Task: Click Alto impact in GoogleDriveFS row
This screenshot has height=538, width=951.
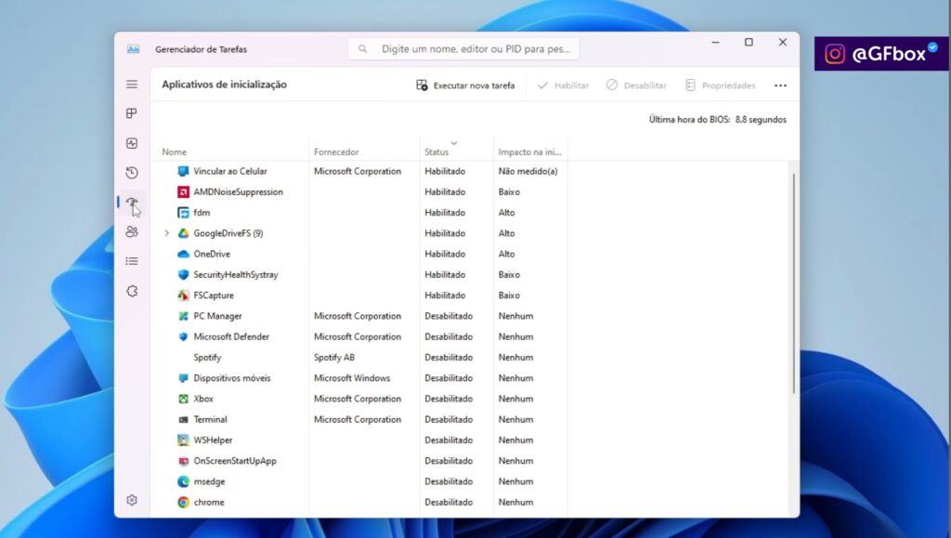Action: coord(506,233)
